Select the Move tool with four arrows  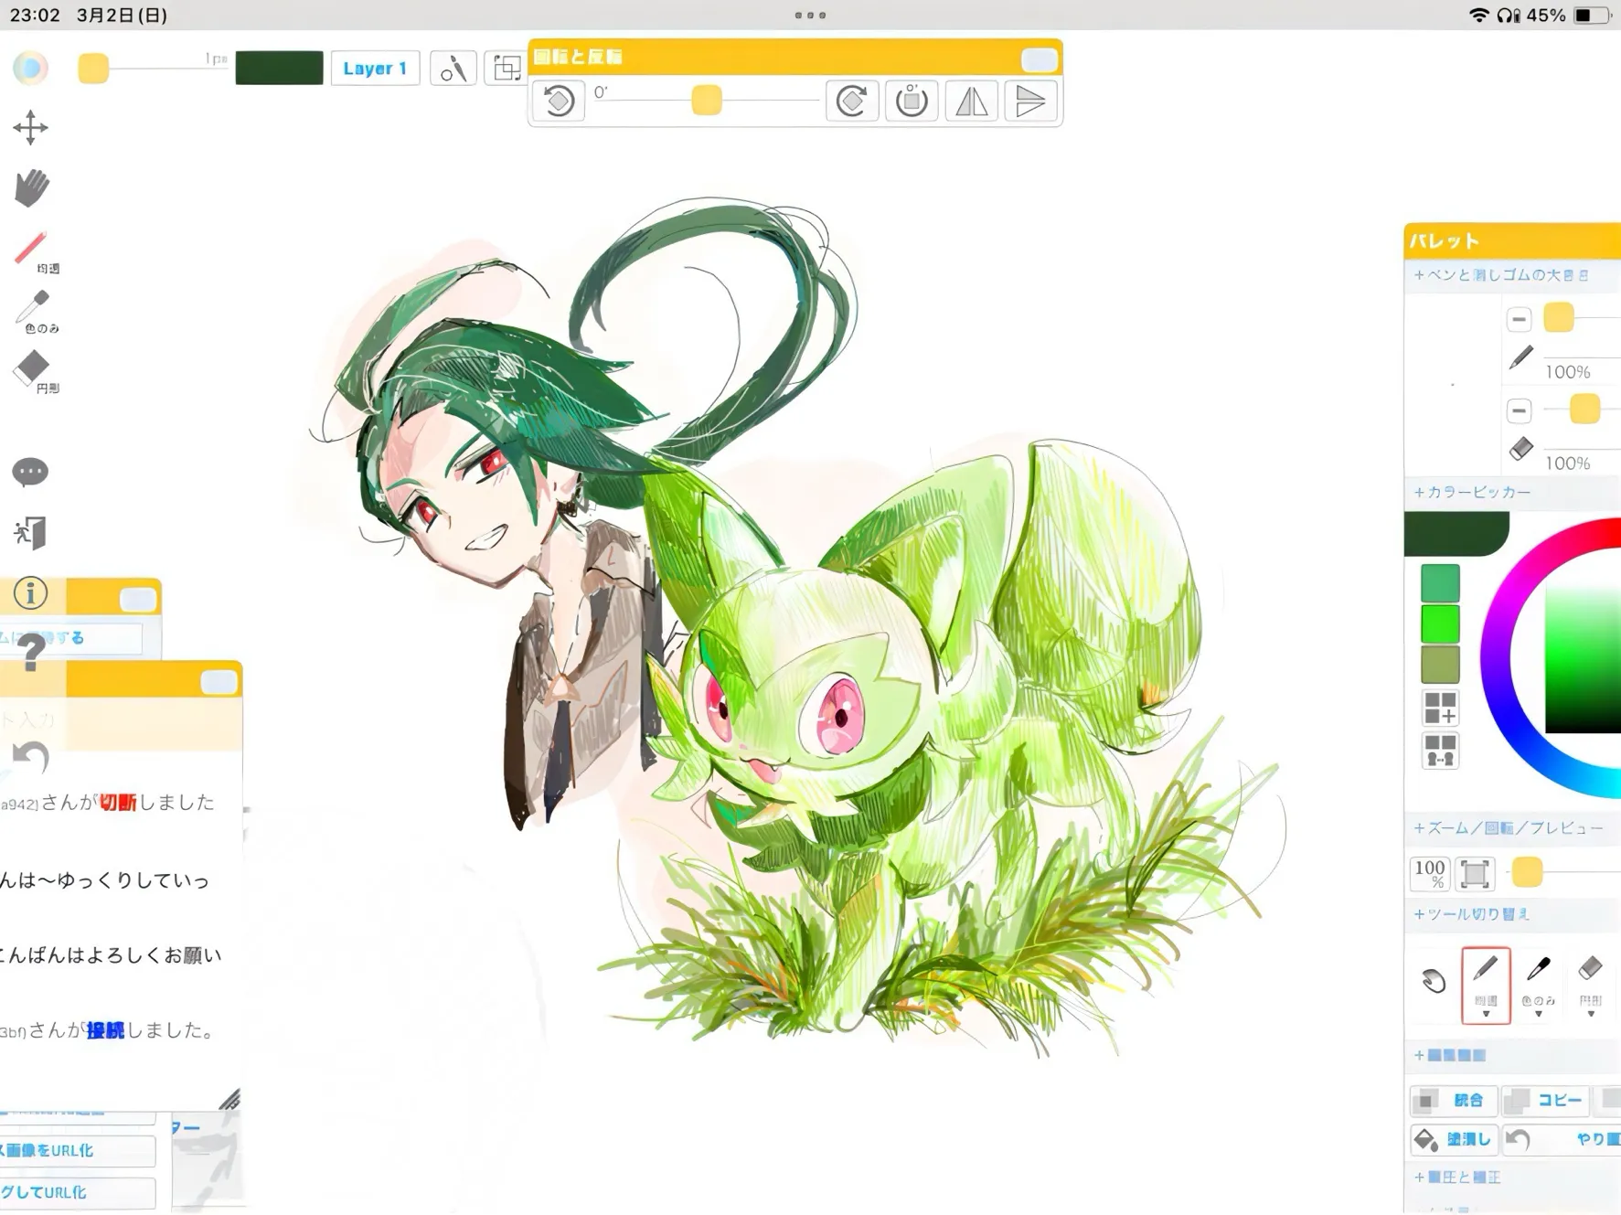click(30, 128)
